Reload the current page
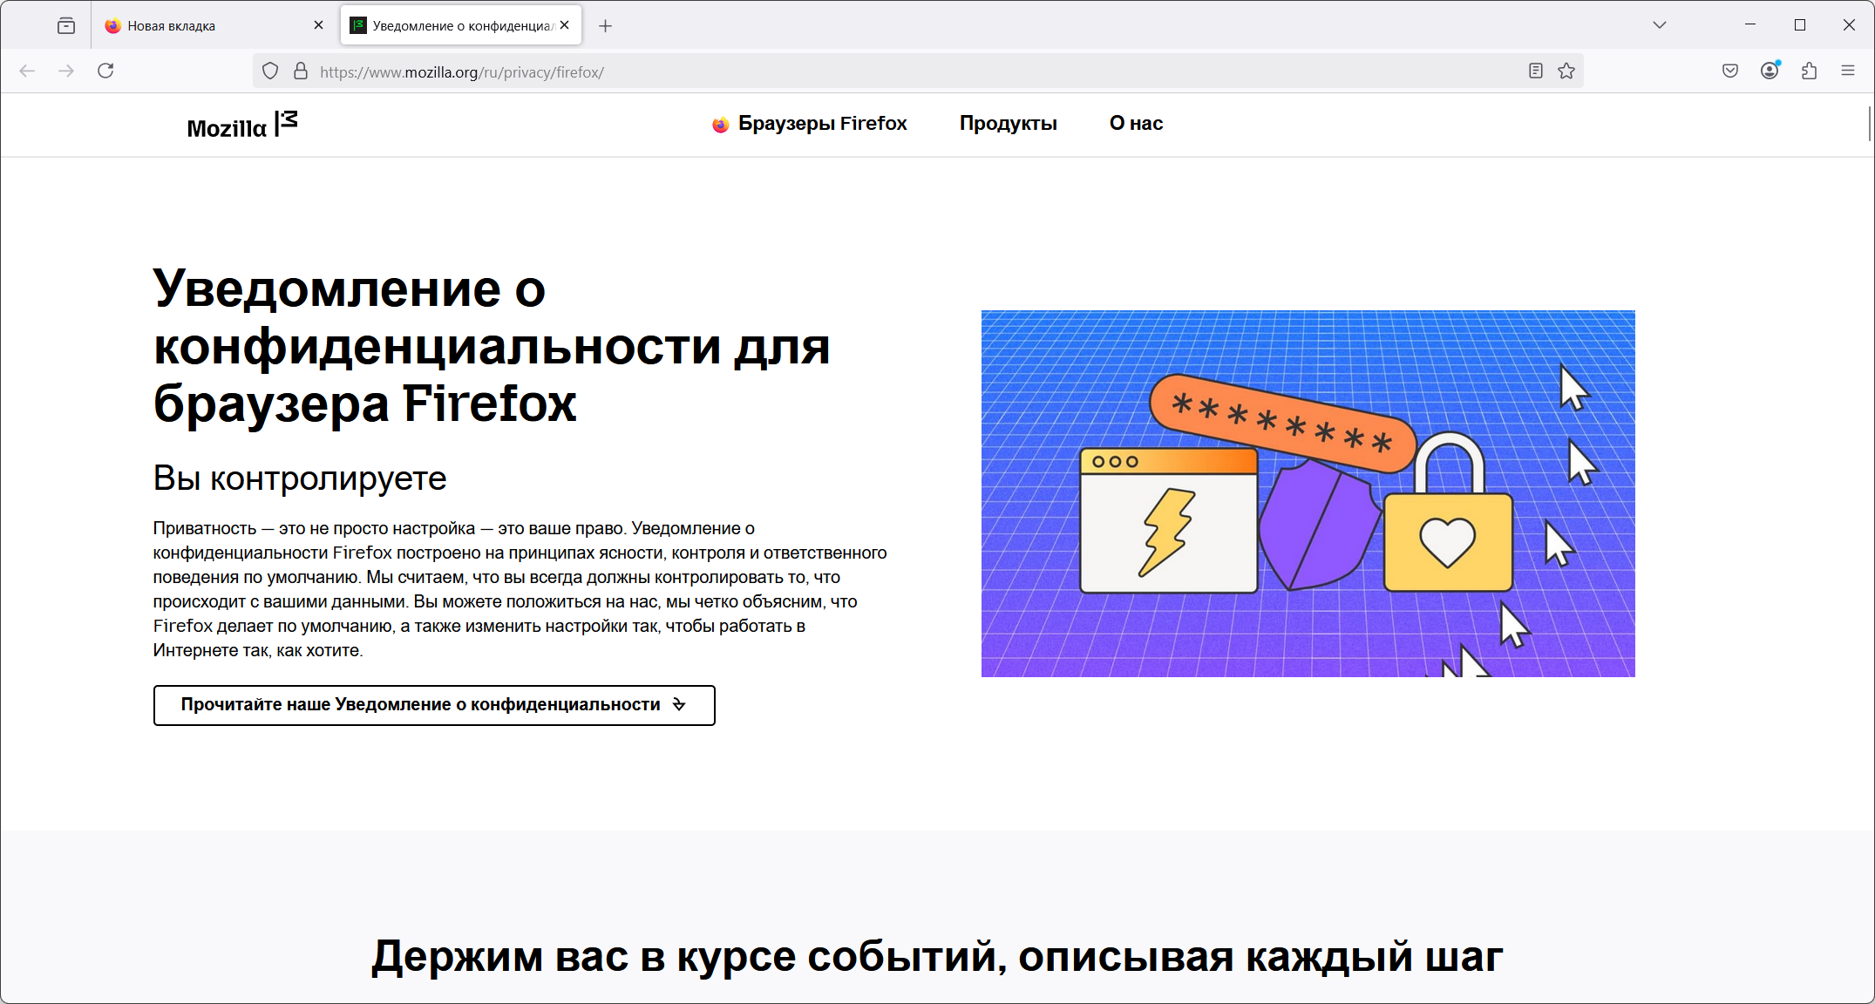1875x1004 pixels. click(105, 71)
